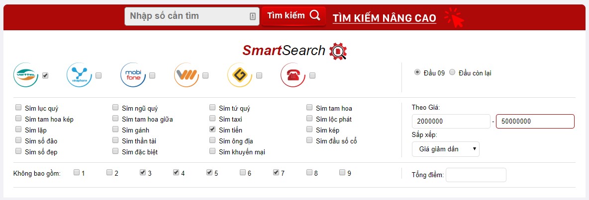Click the red landline telephone icon

[293, 75]
